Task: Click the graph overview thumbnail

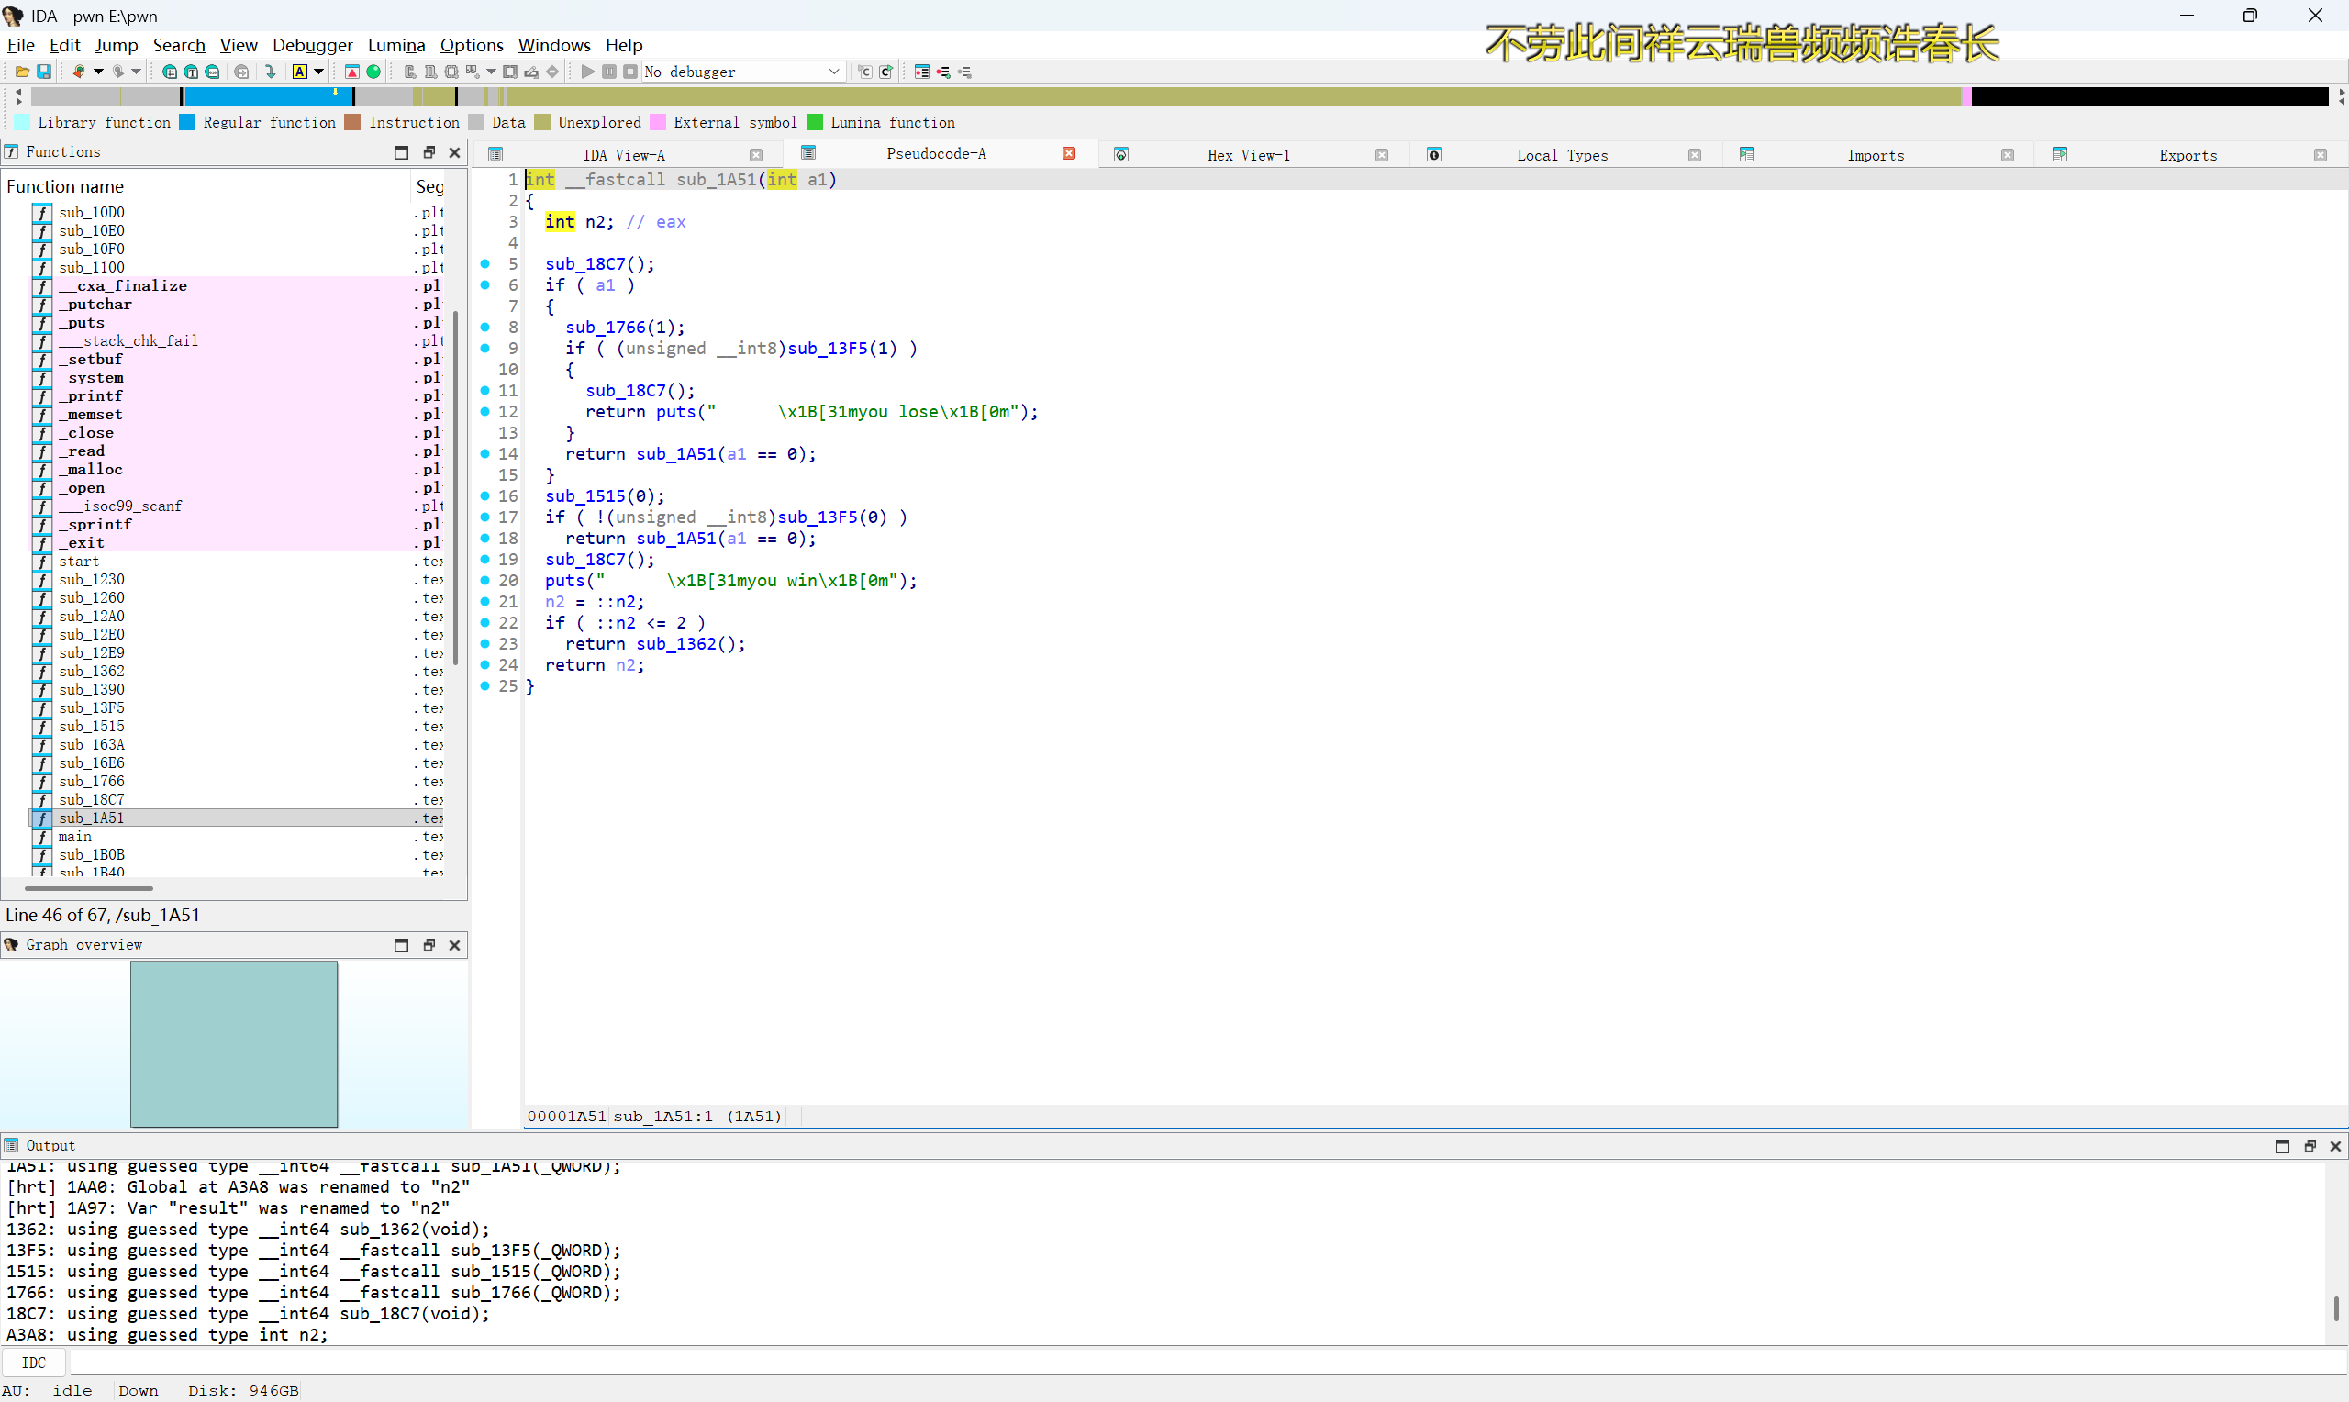Action: pos(233,1043)
